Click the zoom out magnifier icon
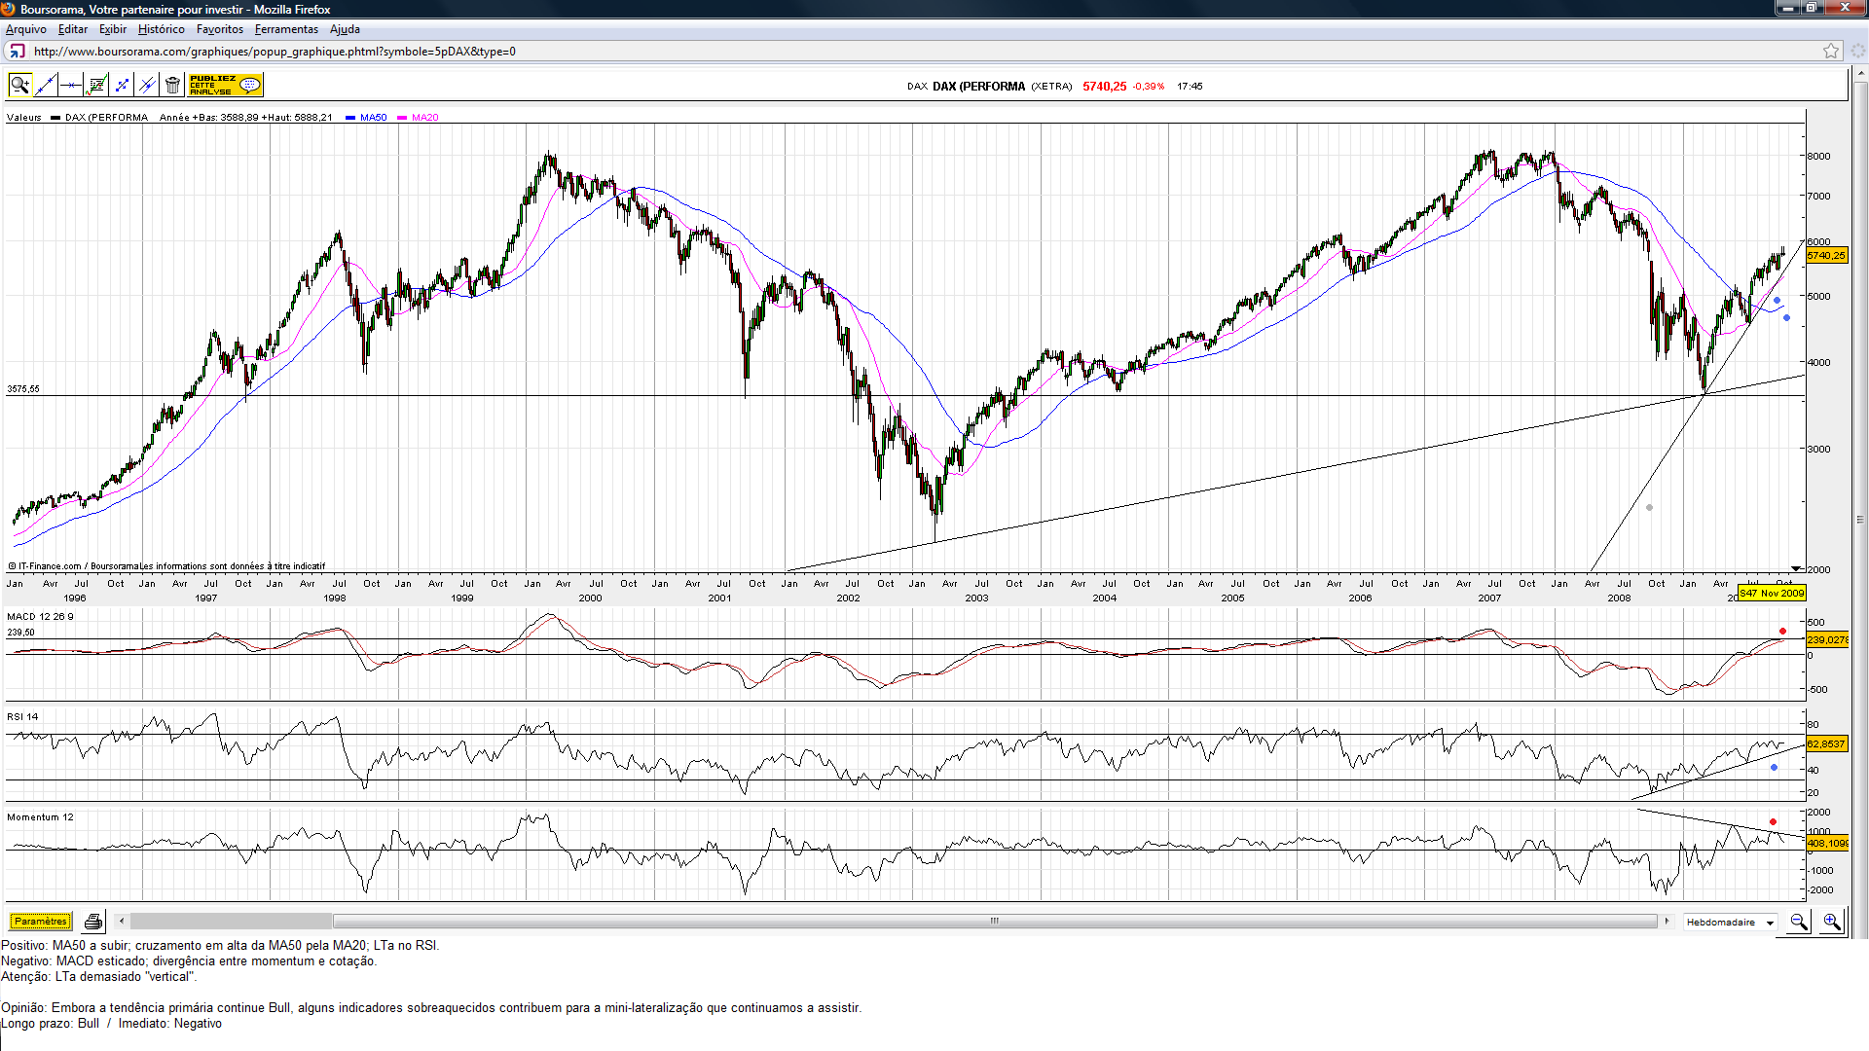Screen dimensions: 1869x1051 pos(1799,922)
